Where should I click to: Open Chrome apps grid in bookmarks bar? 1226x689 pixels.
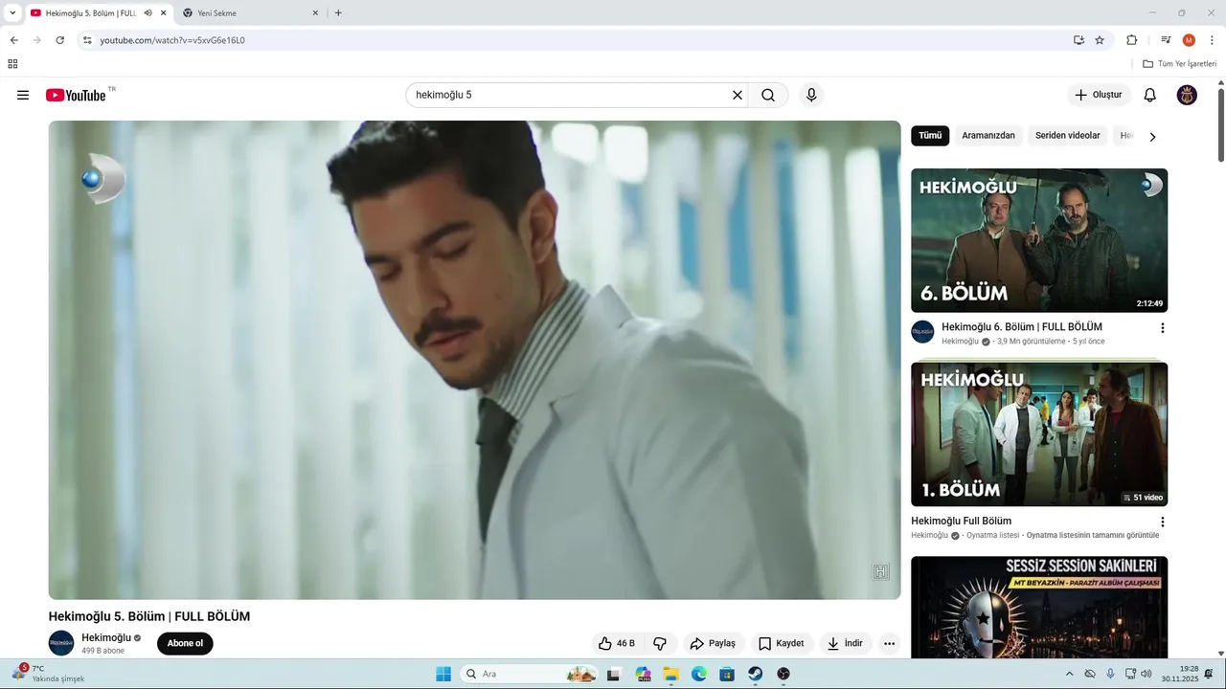(12, 64)
